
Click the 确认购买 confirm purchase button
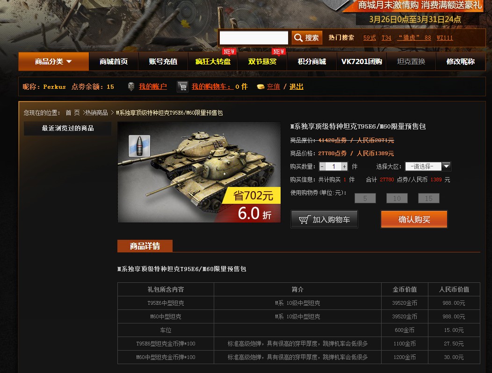(414, 219)
